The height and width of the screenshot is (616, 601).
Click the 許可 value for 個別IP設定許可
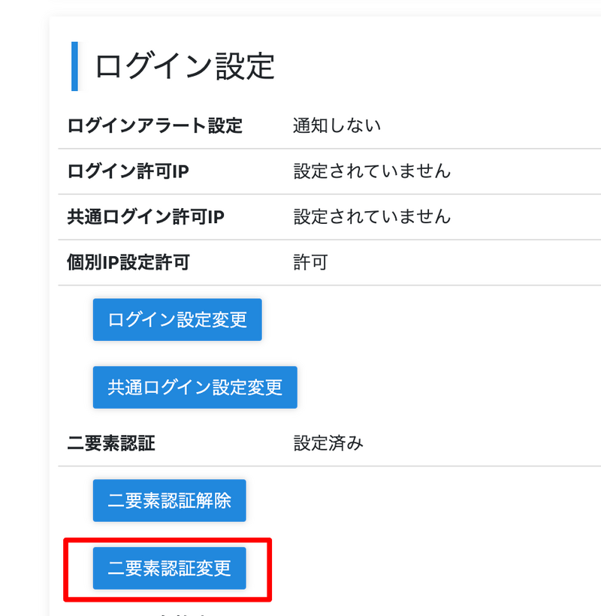310,263
